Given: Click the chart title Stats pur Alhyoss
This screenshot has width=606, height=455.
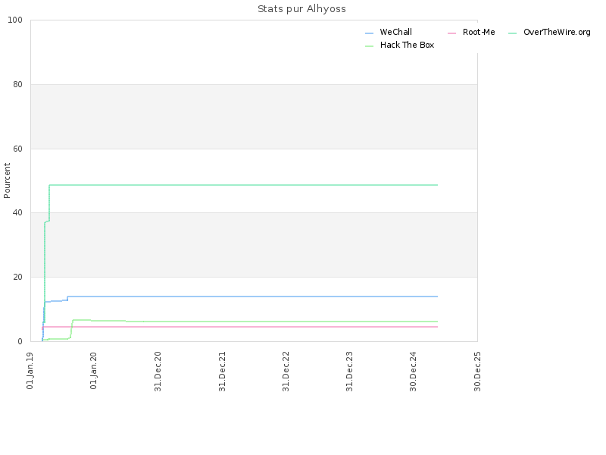Looking at the screenshot, I should click(x=301, y=9).
